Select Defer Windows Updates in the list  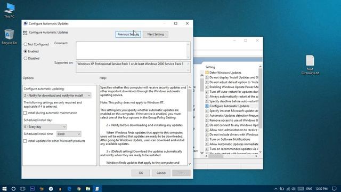(x=225, y=73)
